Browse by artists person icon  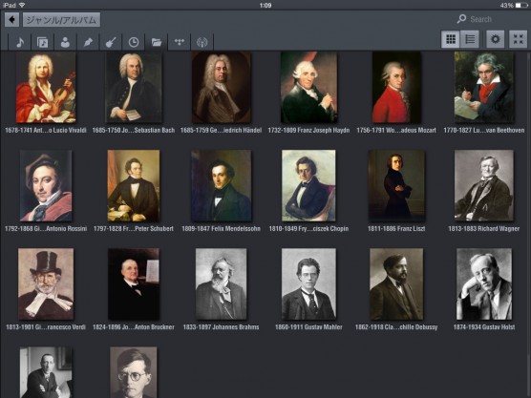(x=65, y=42)
